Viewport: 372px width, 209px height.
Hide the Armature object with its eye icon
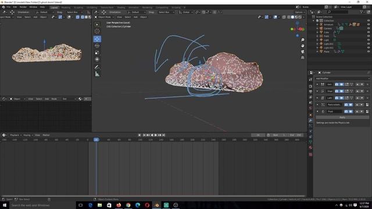pos(369,24)
